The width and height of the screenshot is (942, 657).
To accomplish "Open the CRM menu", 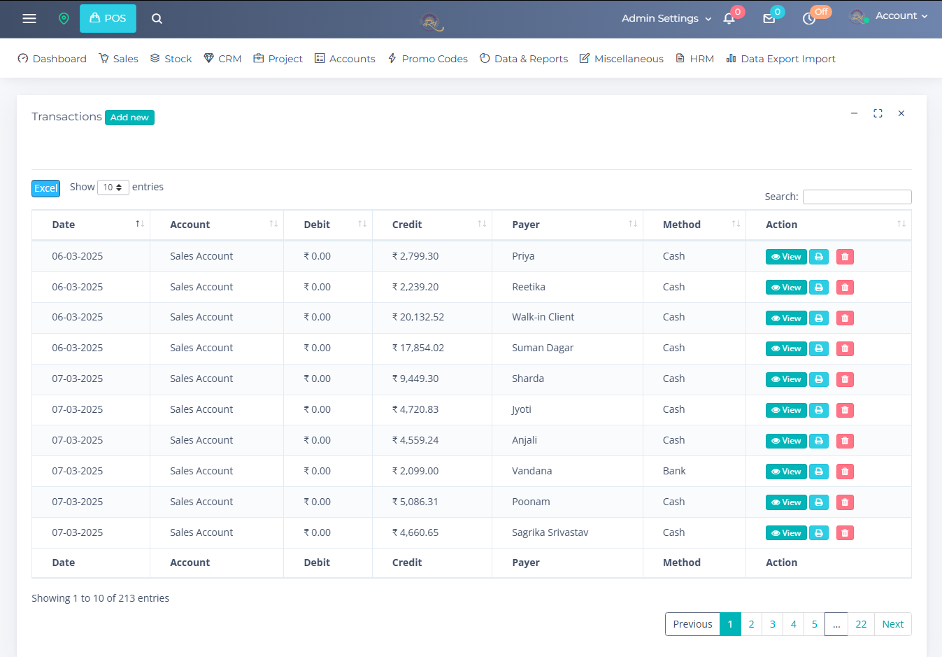I will (x=222, y=59).
